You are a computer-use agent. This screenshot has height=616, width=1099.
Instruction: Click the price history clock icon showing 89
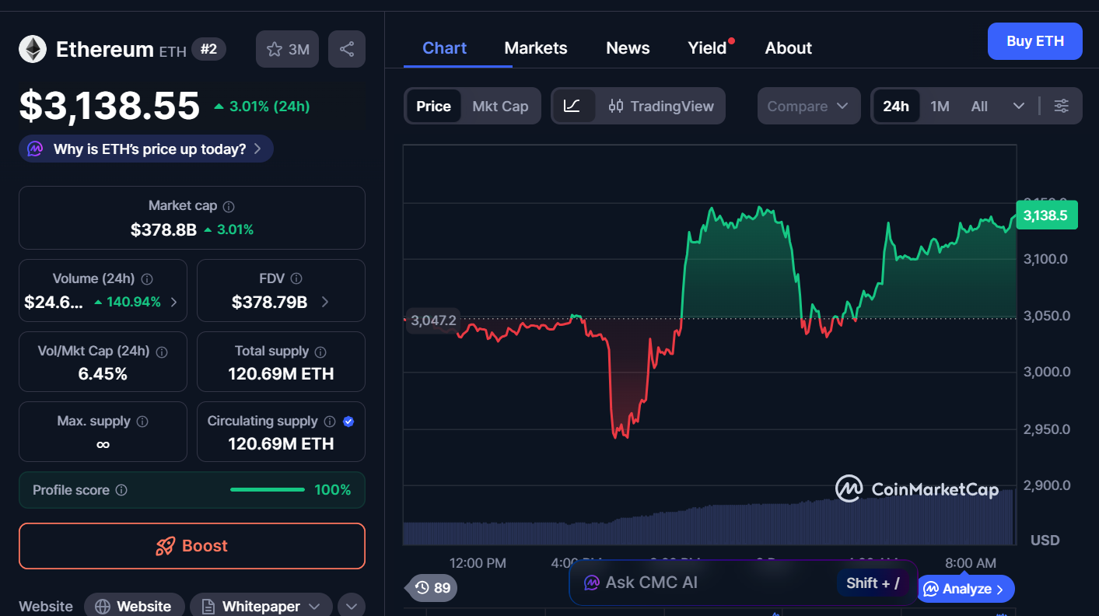[x=430, y=588]
